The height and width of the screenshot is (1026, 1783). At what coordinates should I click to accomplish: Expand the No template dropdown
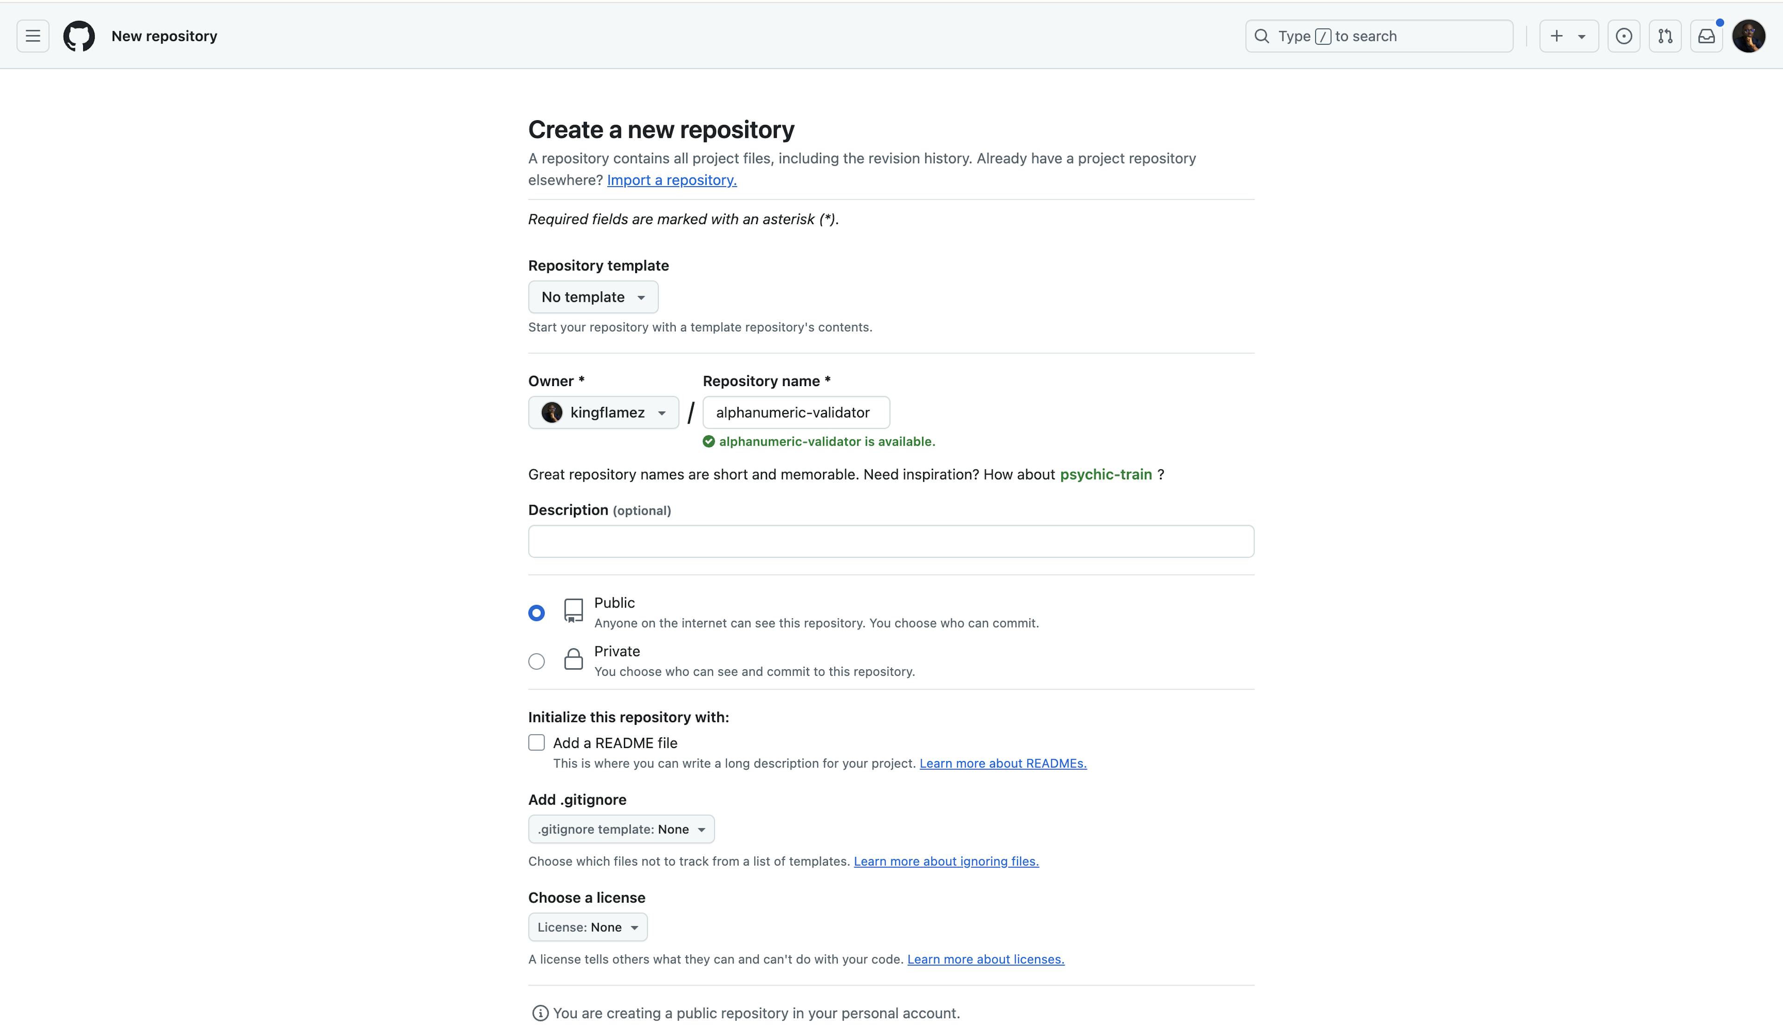point(592,296)
